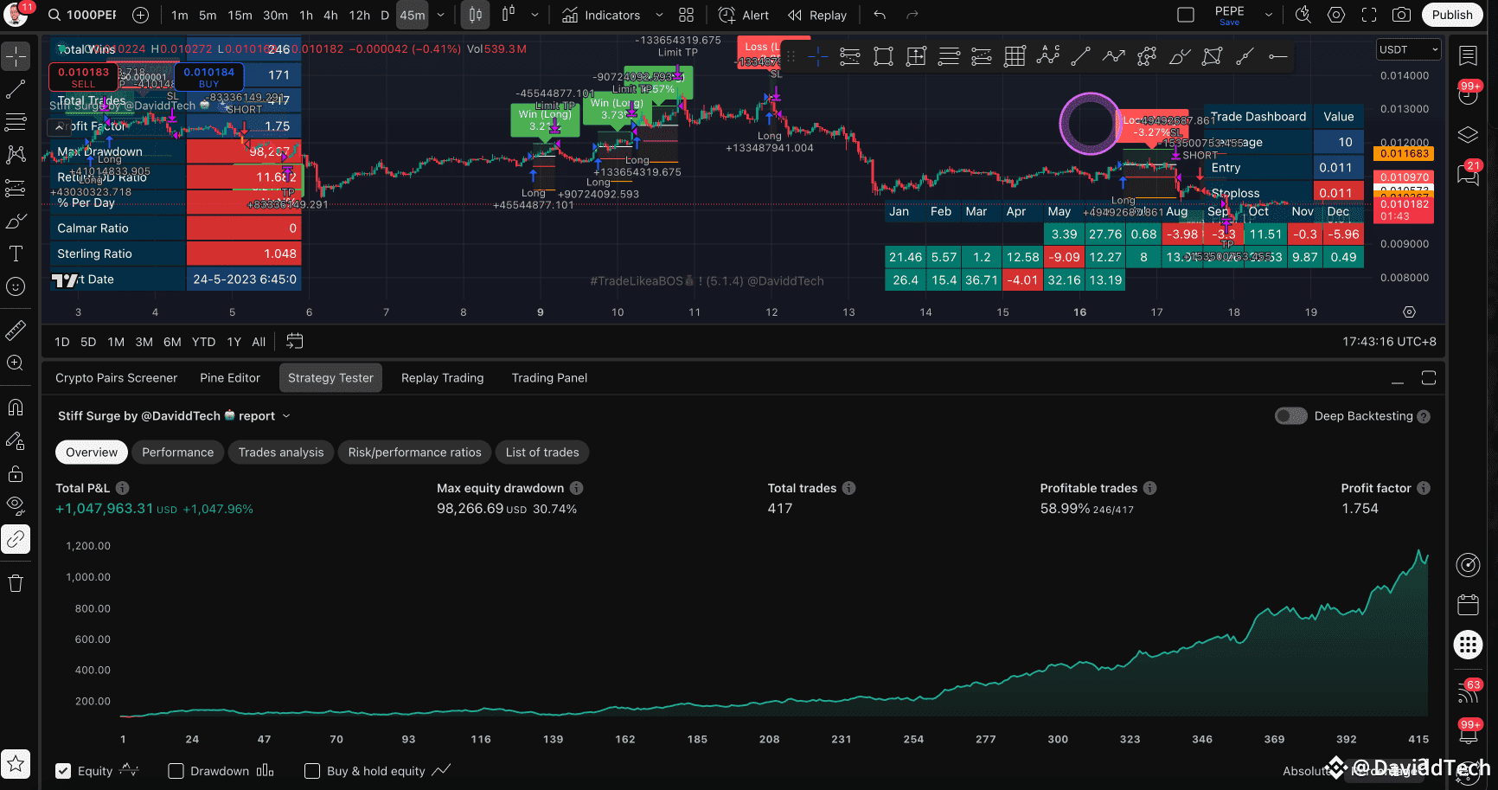Click the red SELL price button

point(83,77)
